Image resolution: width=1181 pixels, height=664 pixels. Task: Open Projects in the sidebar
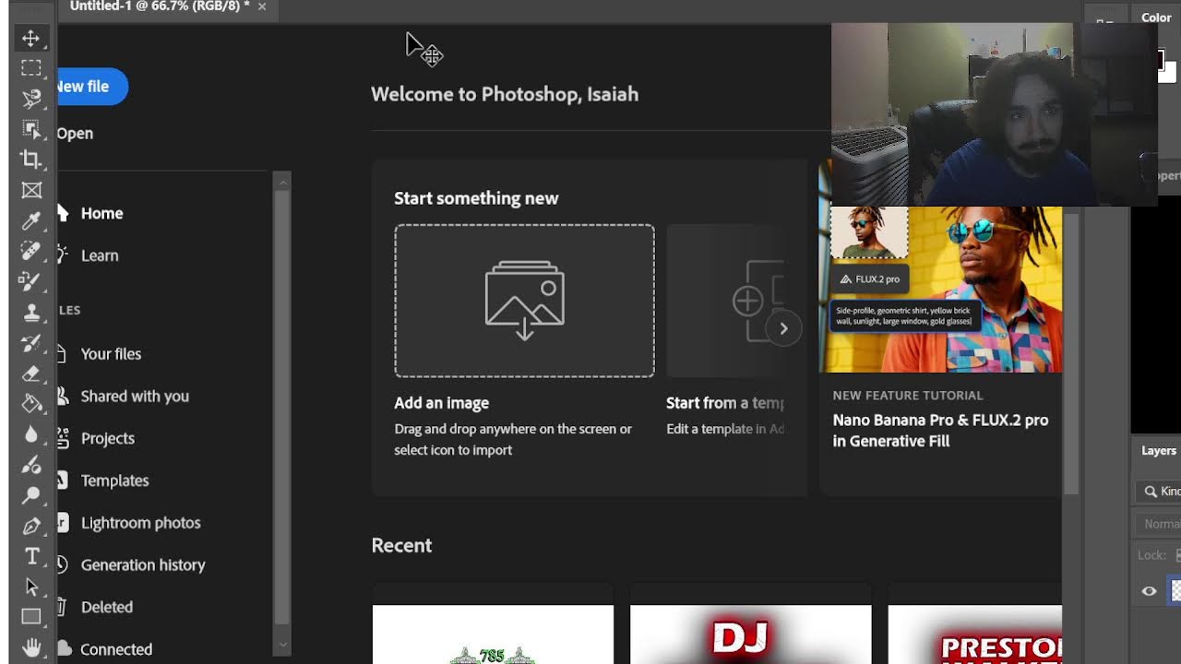coord(108,438)
